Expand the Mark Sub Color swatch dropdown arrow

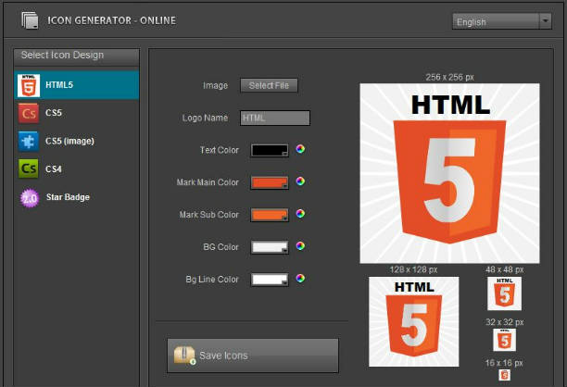click(x=284, y=218)
